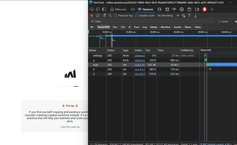Sort by Waterfall column header
The width and height of the screenshot is (237, 145).
(218, 50)
